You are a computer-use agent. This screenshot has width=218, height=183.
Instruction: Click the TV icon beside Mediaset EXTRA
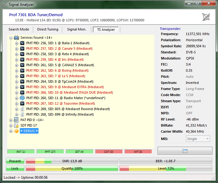[22, 87]
